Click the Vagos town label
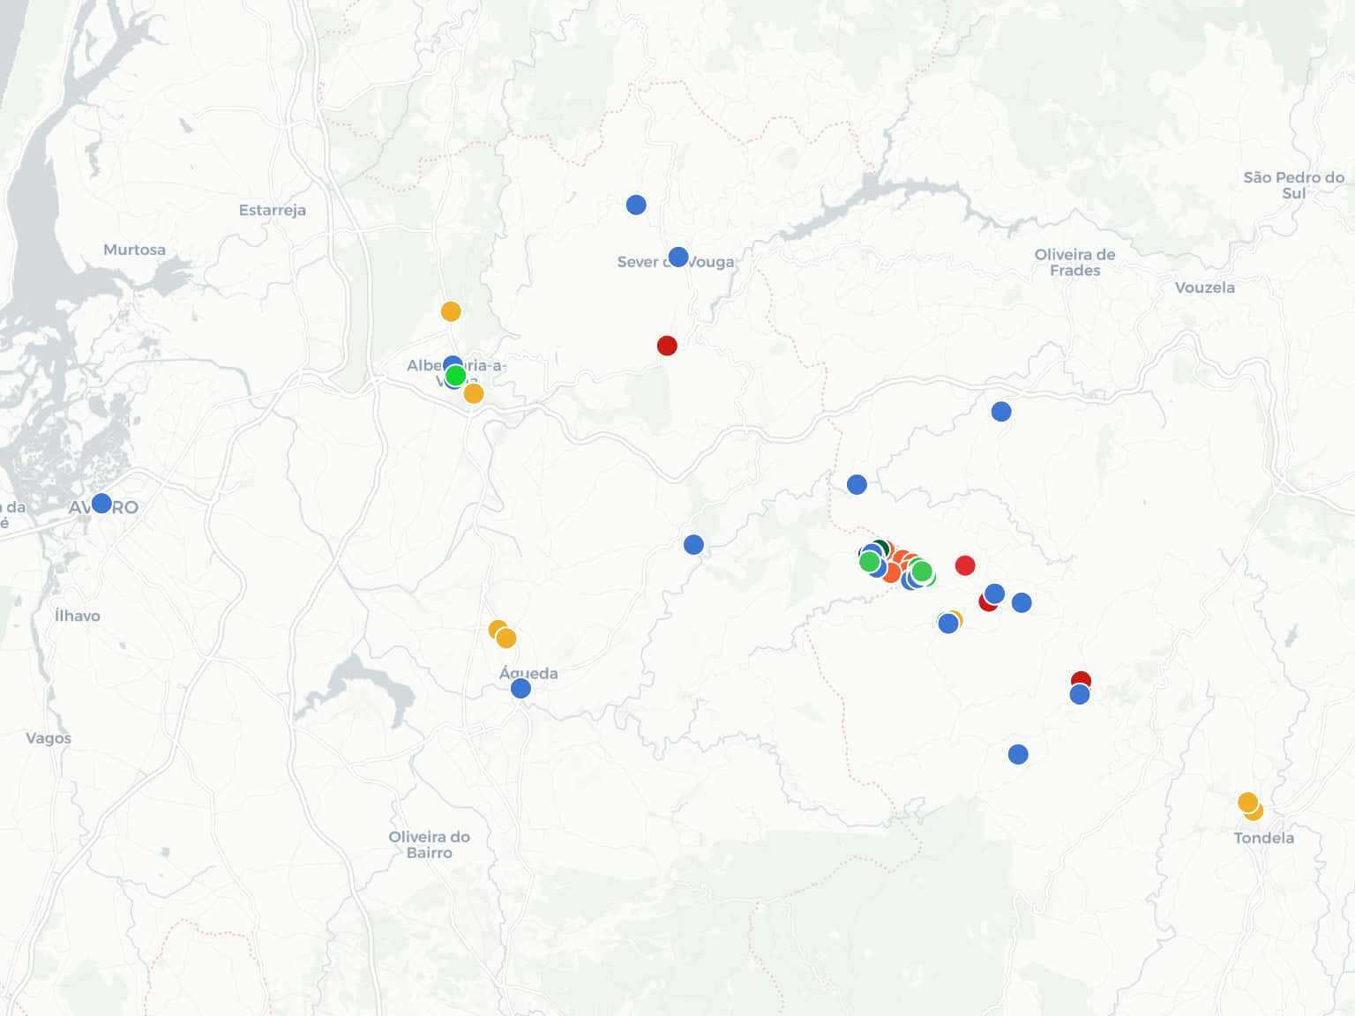1355x1016 pixels. point(49,738)
